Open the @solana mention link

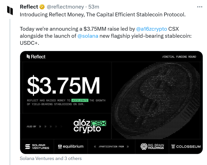coord(88,36)
